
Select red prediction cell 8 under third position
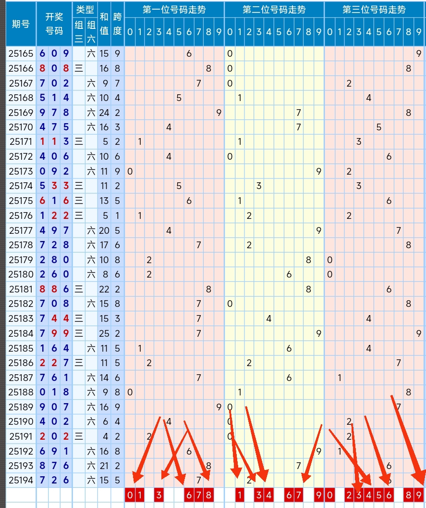(x=409, y=495)
